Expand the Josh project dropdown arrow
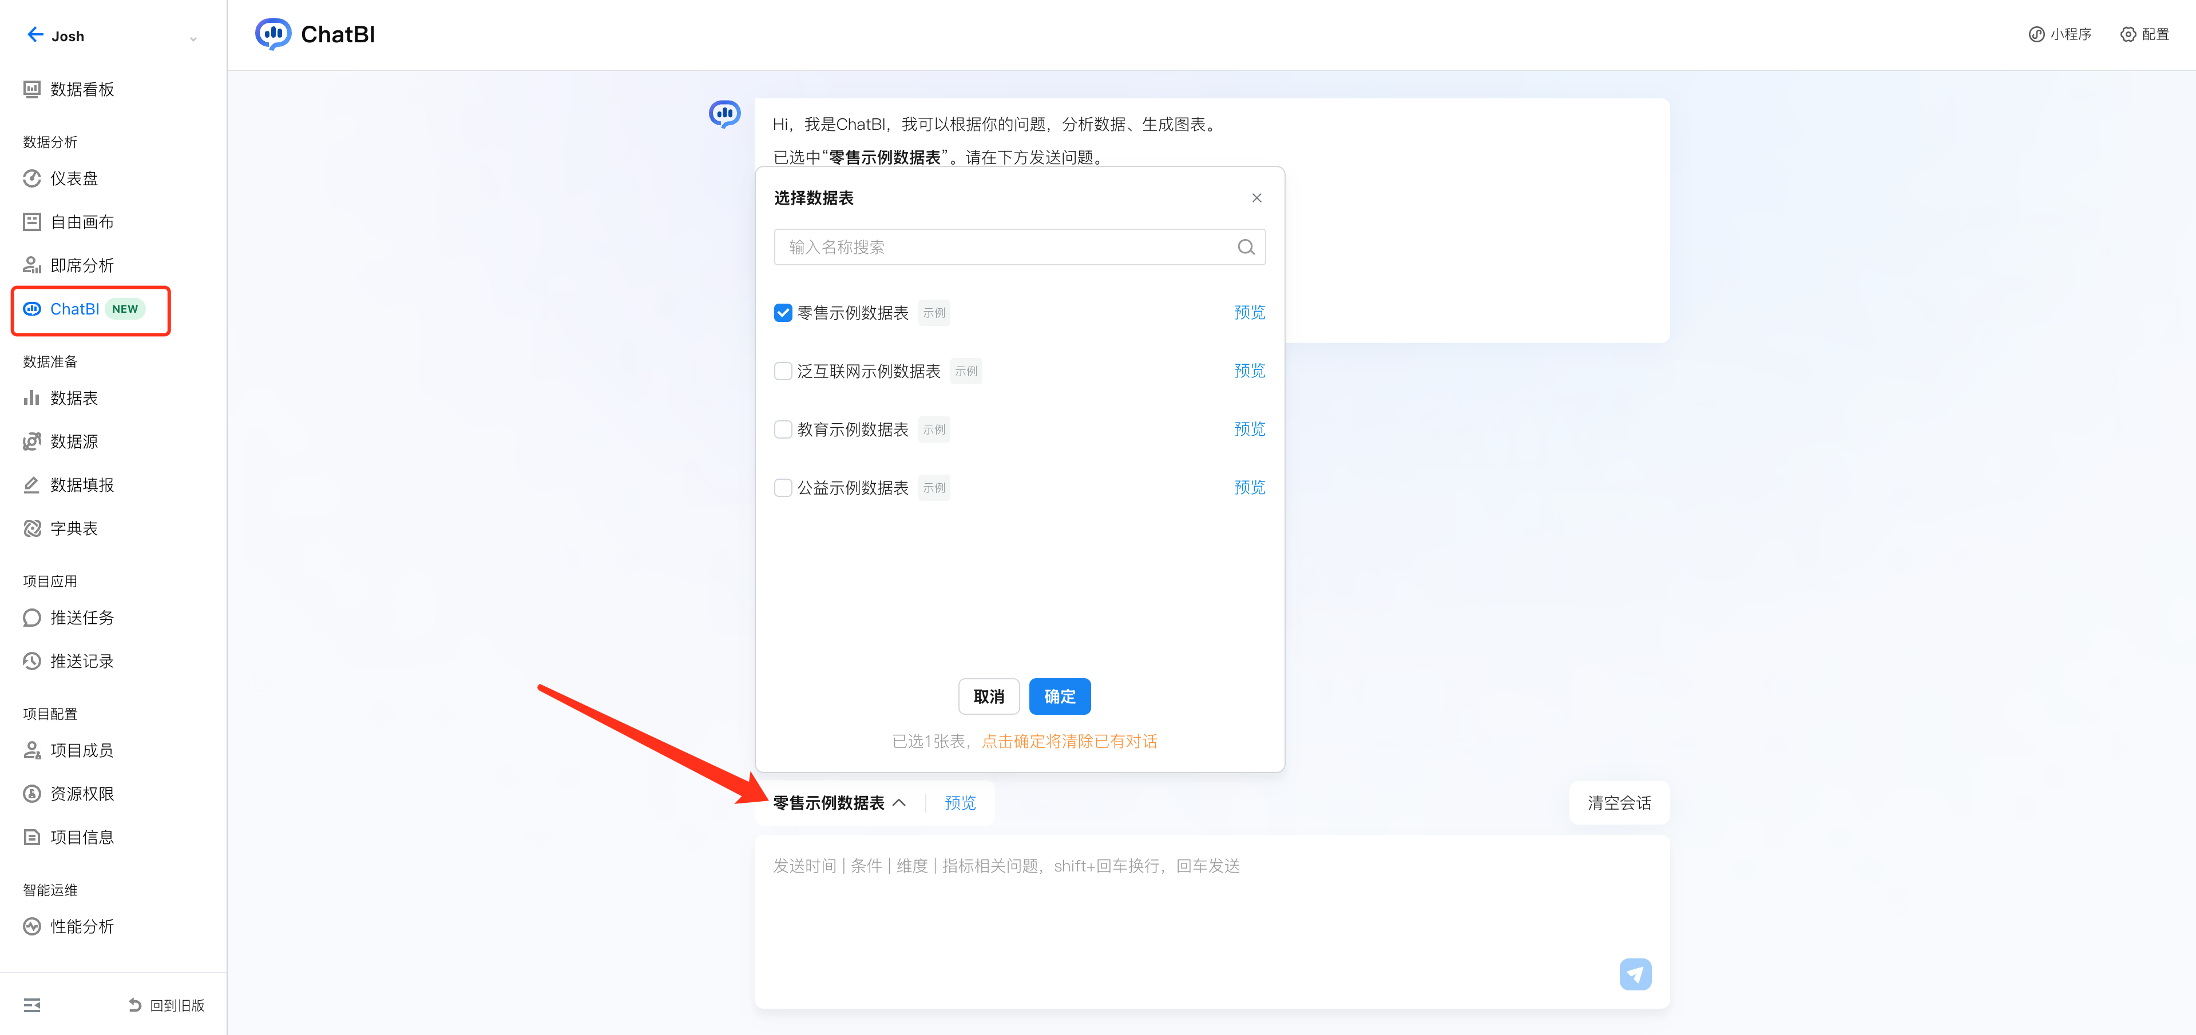This screenshot has height=1035, width=2196. [193, 38]
